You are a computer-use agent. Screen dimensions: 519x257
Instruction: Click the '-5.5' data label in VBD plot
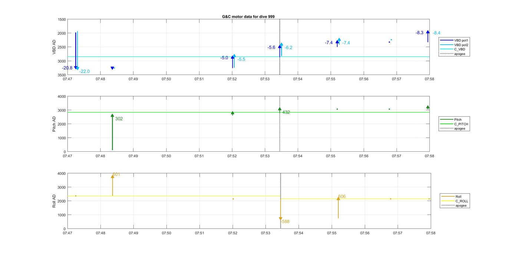pos(241,59)
